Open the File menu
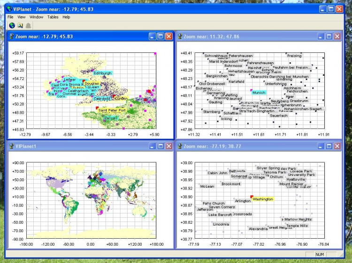This screenshot has height=263, width=352. pos(10,17)
